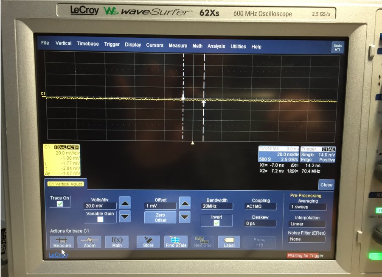Viewport: 382px width, 277px height.
Task: Click the trigger delay triangle marker
Action: click(x=193, y=143)
